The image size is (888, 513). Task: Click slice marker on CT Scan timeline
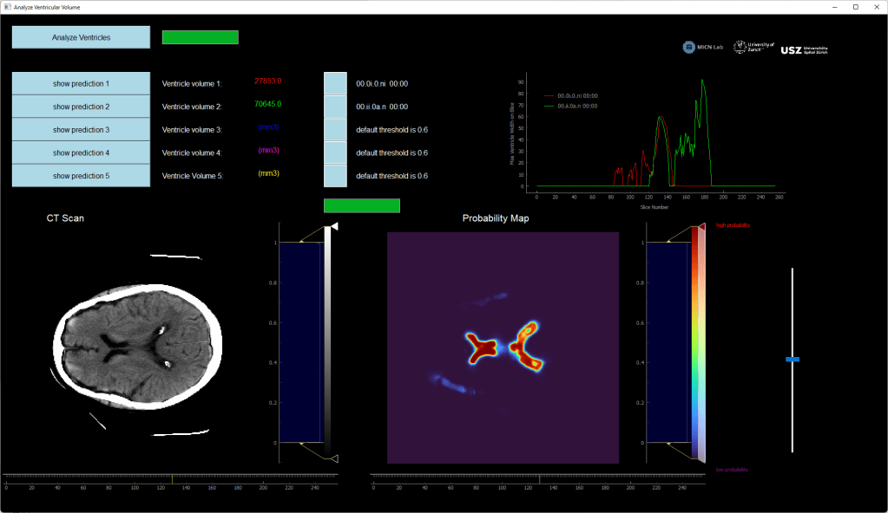pos(172,478)
